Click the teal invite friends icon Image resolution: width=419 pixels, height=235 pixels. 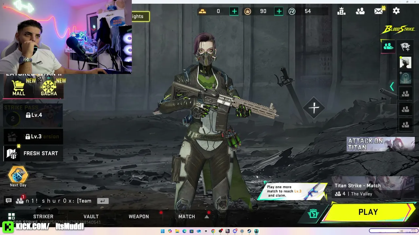coord(388,47)
